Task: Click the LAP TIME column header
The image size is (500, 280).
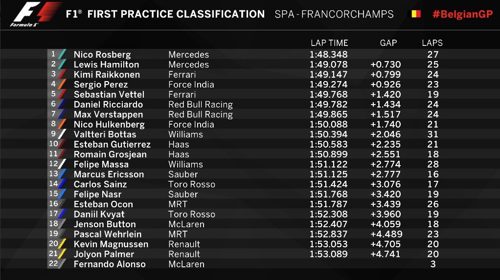Action: 329,43
